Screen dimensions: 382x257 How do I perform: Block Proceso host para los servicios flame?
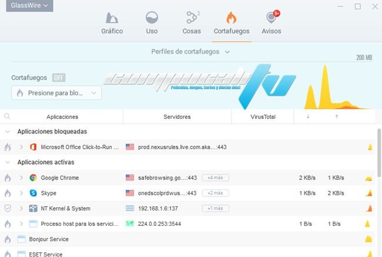(8, 224)
